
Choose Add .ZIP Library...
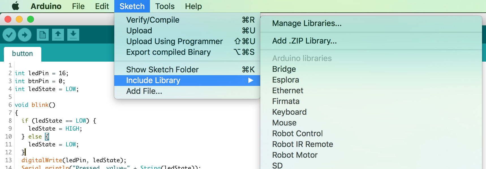[371, 41]
